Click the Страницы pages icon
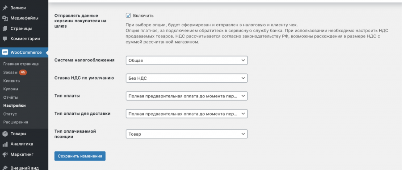 (5, 28)
